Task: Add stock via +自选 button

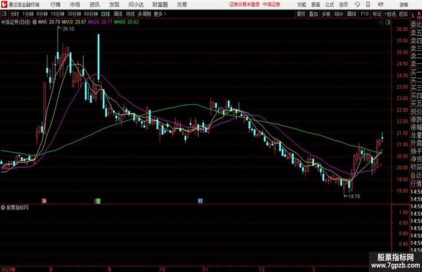Action: [390, 14]
